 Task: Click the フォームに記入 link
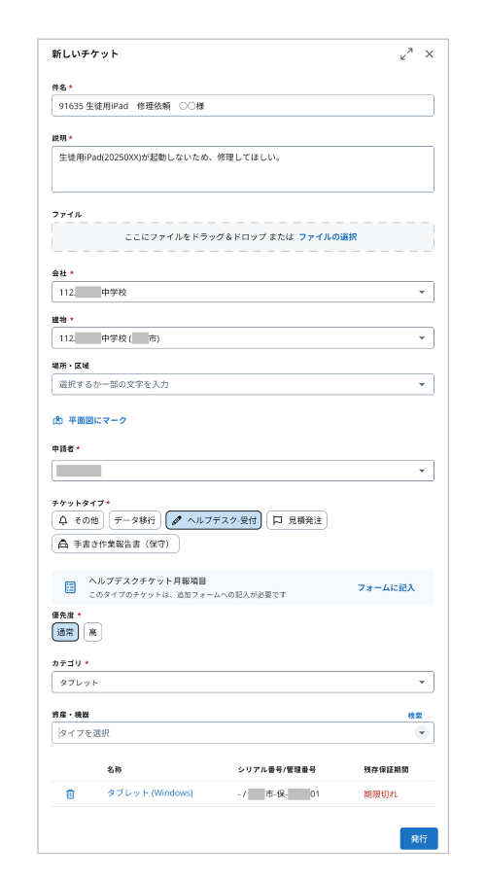coord(386,587)
